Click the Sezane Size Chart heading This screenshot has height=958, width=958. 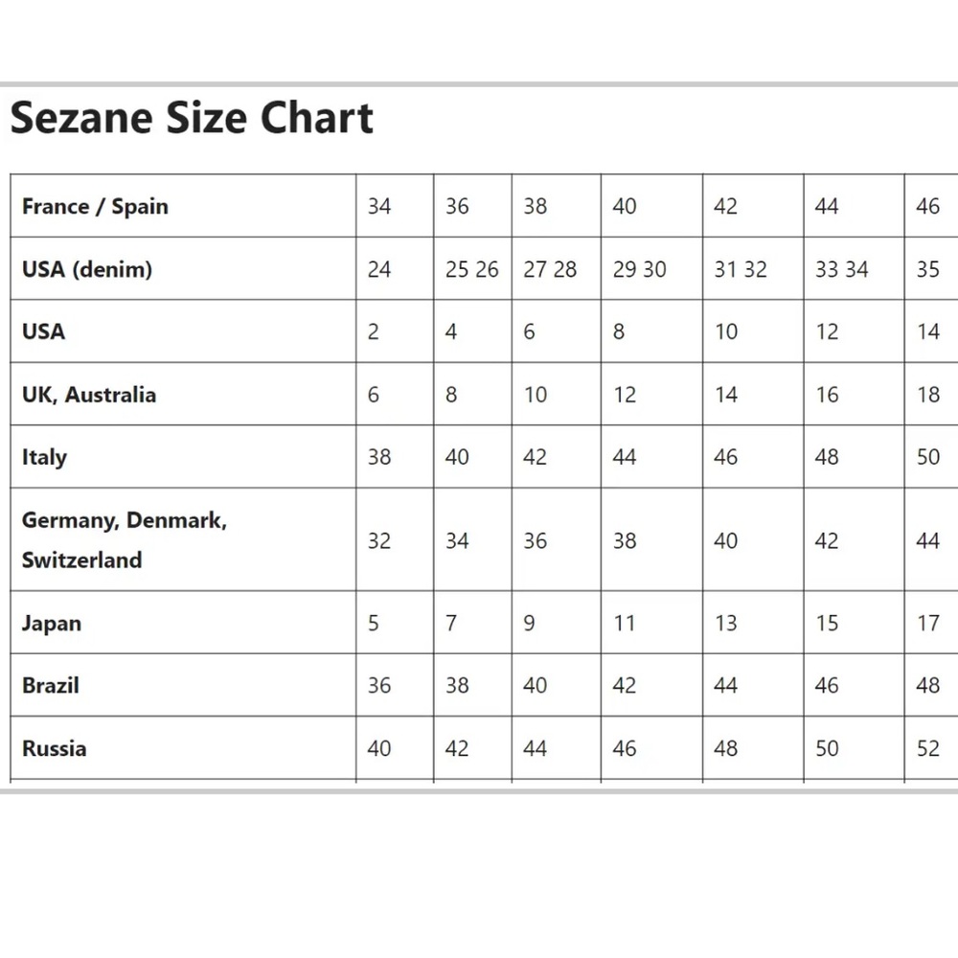192,119
